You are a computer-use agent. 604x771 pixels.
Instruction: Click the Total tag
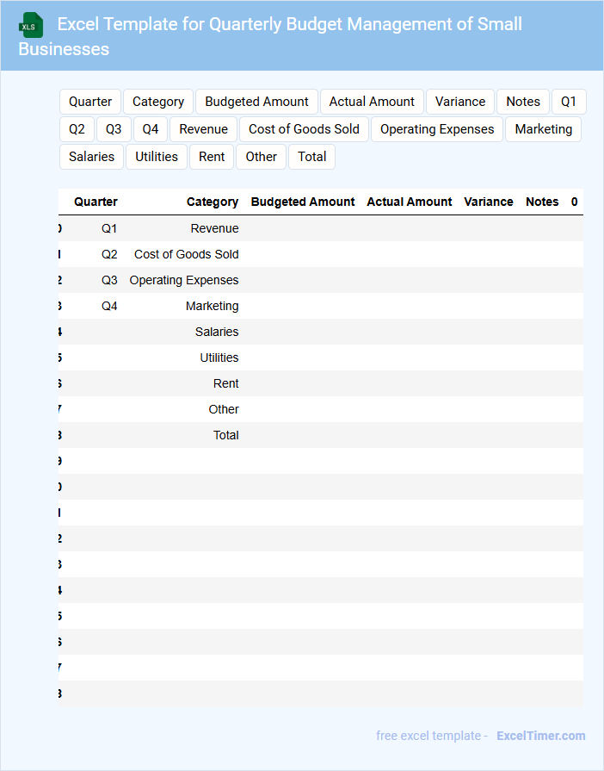(x=311, y=157)
